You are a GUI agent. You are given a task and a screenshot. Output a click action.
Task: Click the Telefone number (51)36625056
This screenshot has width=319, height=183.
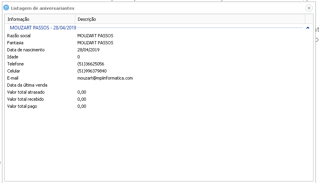click(x=91, y=64)
